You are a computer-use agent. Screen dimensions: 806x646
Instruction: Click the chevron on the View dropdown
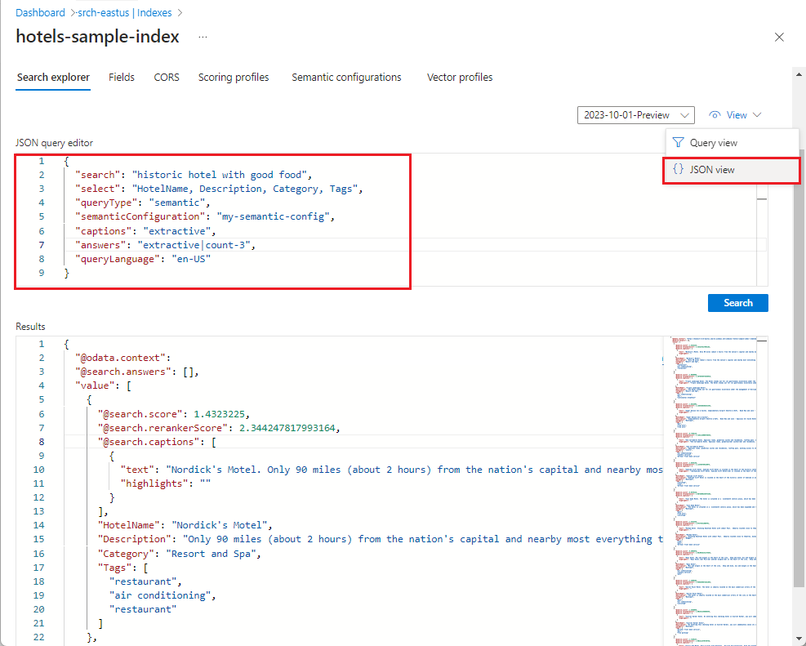pos(757,114)
